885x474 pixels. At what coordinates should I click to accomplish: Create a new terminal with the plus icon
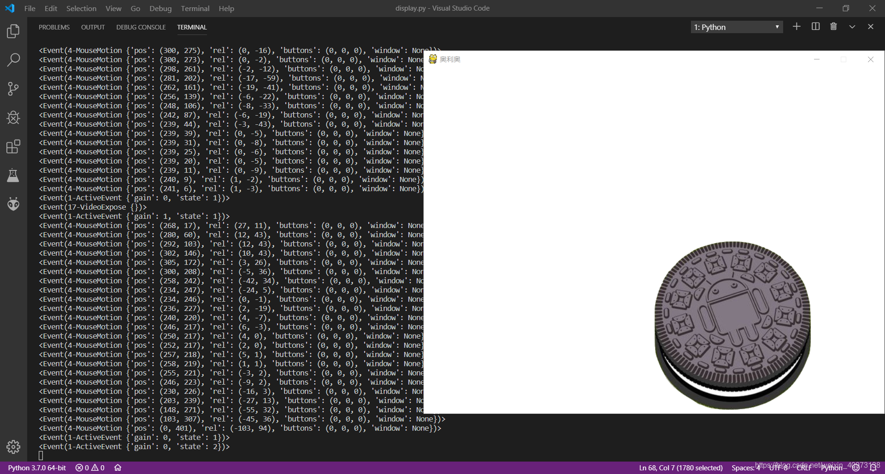[x=796, y=27]
